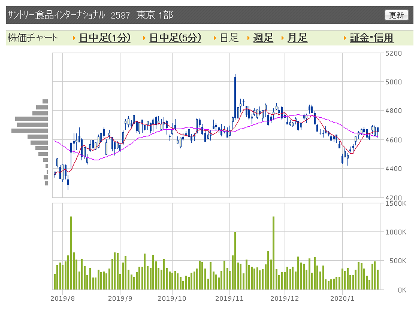Click the 東京 1部 market label

point(155,15)
